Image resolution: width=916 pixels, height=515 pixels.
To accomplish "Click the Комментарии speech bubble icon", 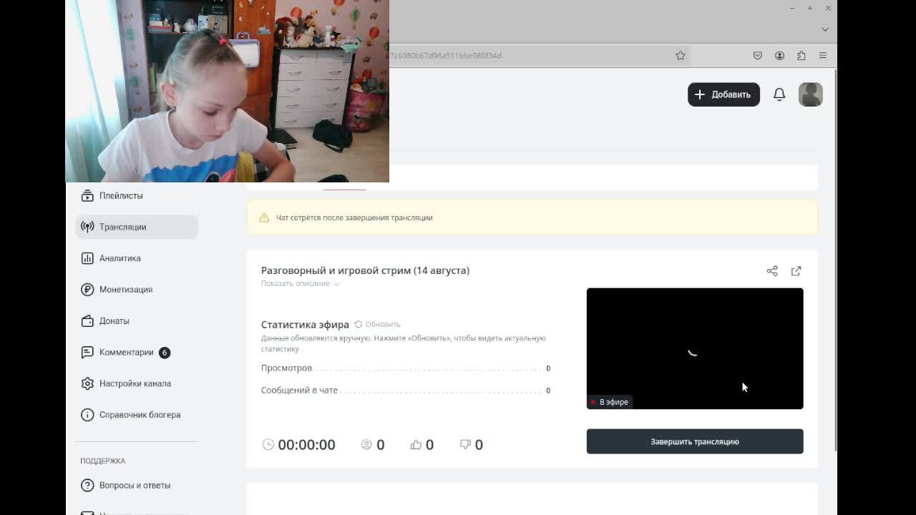I will [87, 353].
